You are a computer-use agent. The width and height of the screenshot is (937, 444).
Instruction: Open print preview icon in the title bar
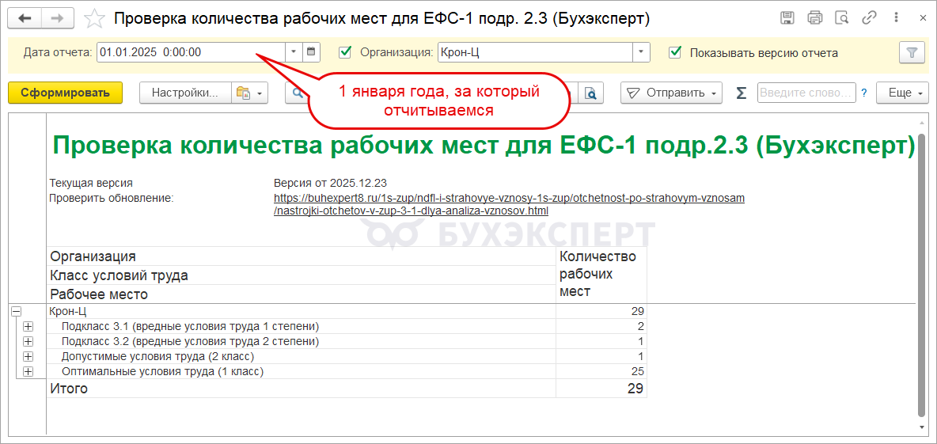coord(841,18)
